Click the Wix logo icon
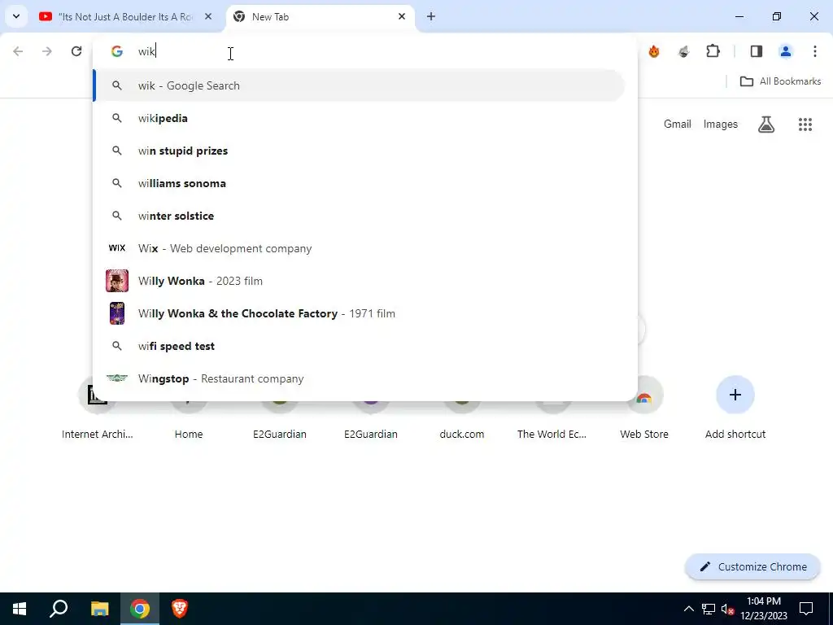The image size is (833, 625). point(117,247)
